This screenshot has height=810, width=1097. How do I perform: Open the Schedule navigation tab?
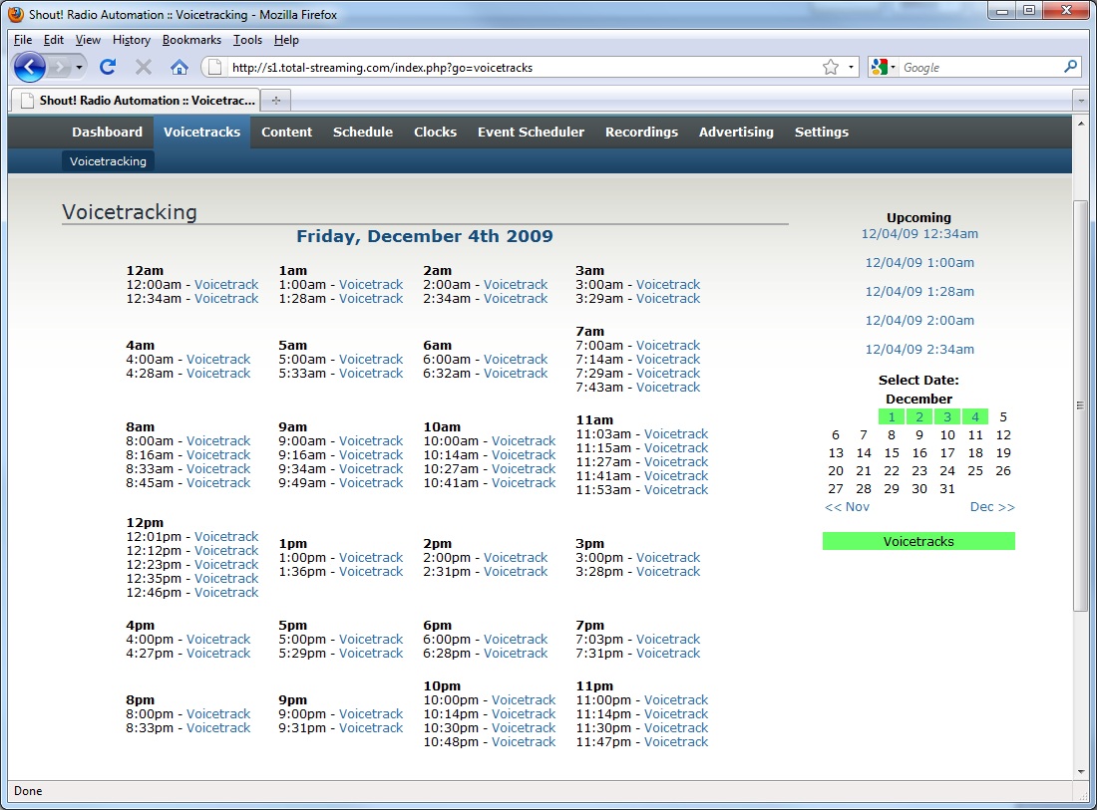pyautogui.click(x=363, y=133)
